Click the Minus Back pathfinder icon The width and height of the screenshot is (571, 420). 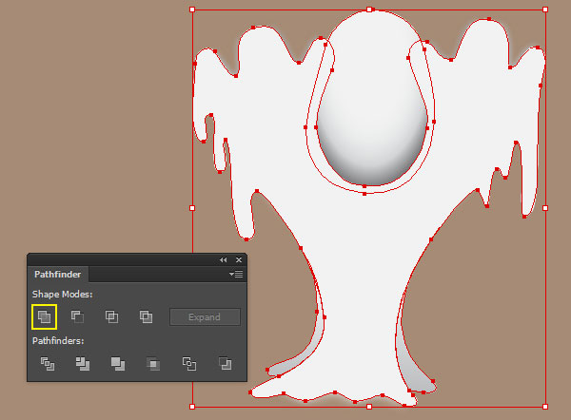[225, 364]
